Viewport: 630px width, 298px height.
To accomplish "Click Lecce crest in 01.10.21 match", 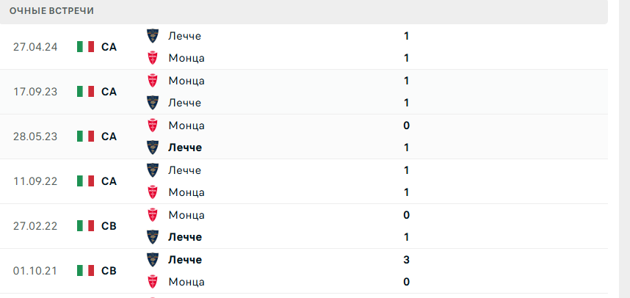I will (153, 259).
